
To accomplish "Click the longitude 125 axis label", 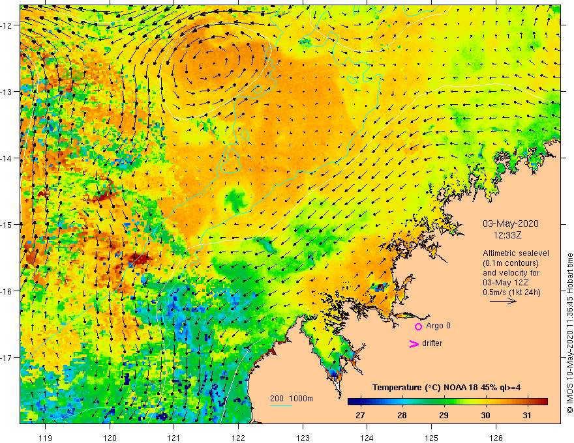I will [432, 438].
